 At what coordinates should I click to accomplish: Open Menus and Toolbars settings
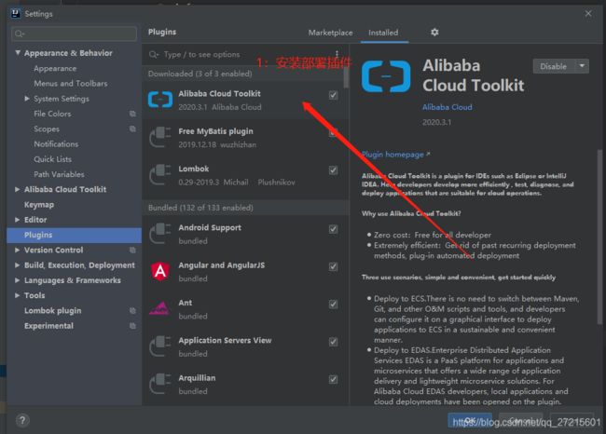(70, 84)
